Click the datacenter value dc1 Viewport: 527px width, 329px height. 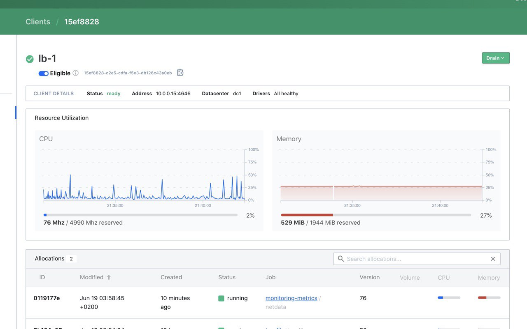[x=237, y=94]
